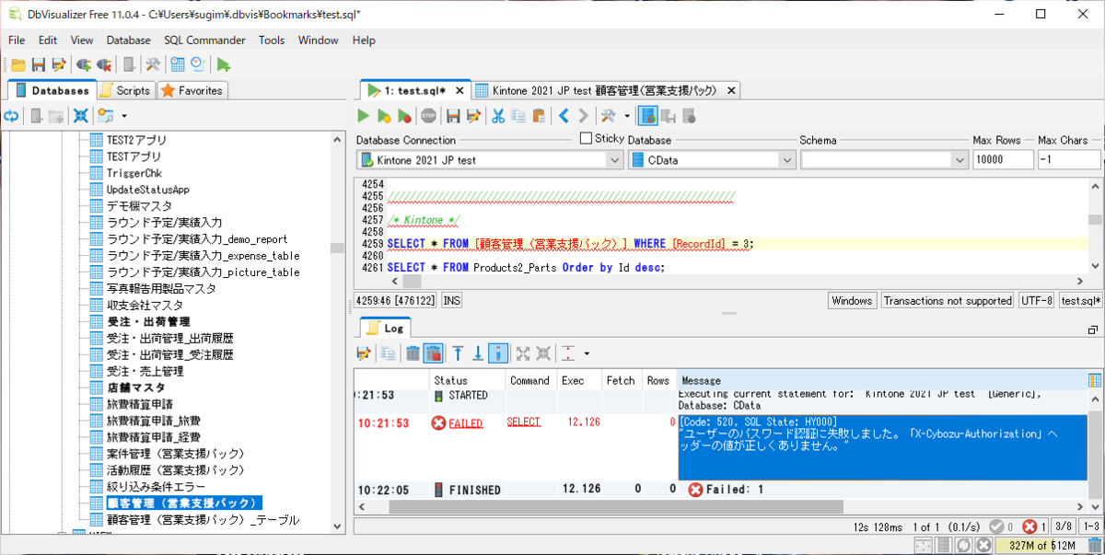Open the Database menu
The image size is (1105, 555).
(128, 40)
